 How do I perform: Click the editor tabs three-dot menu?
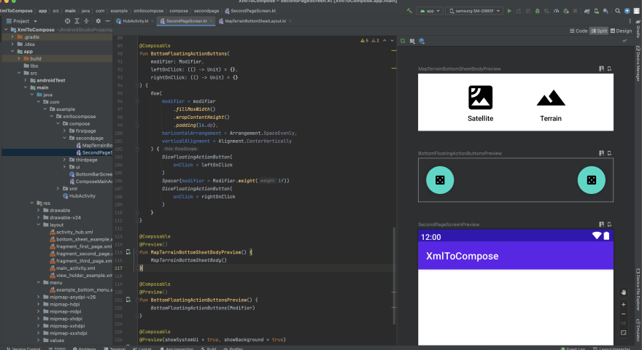[x=630, y=21]
